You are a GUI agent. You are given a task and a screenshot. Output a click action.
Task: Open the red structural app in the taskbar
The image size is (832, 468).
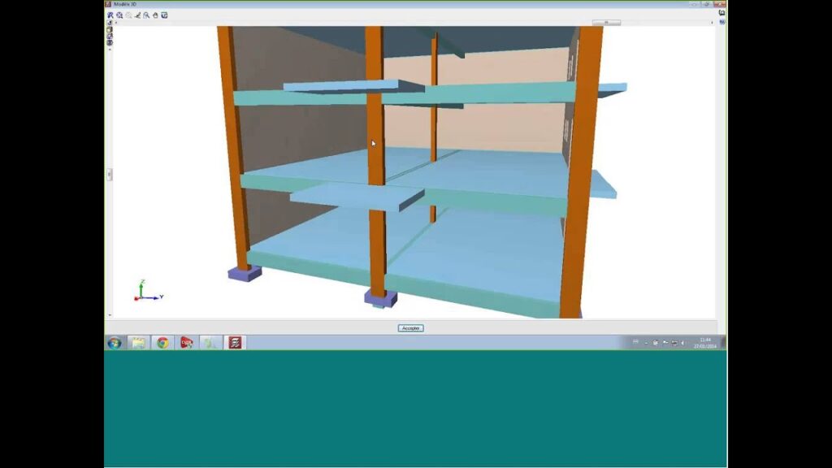235,343
